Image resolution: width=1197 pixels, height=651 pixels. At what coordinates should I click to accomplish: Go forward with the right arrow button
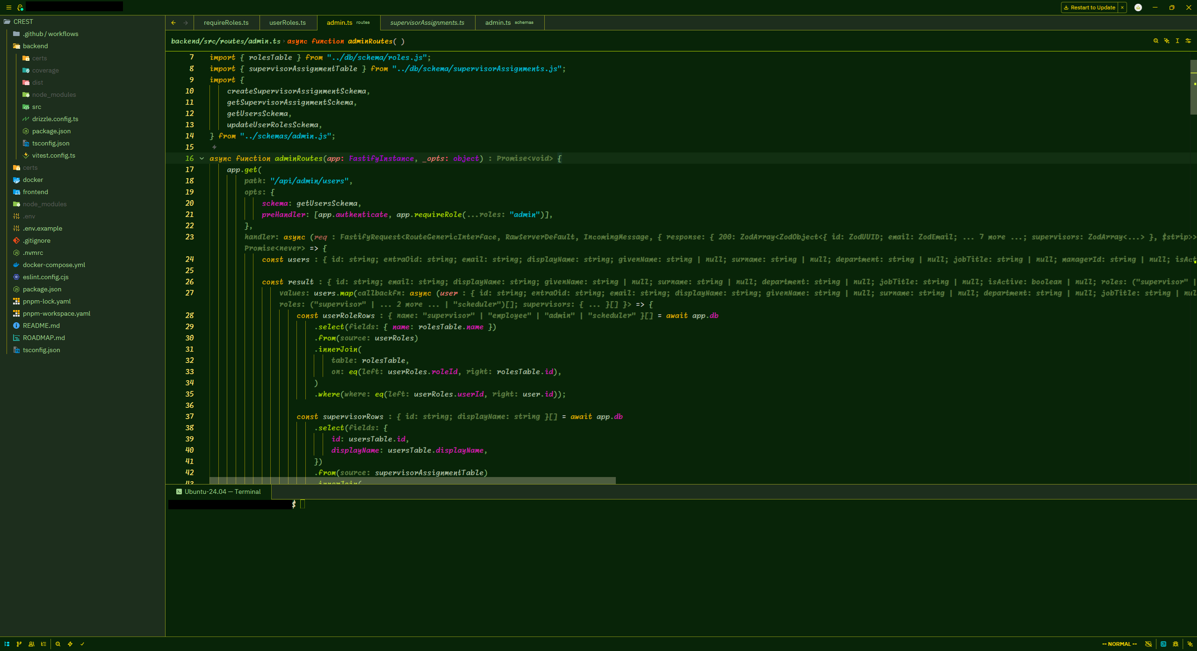click(x=186, y=22)
